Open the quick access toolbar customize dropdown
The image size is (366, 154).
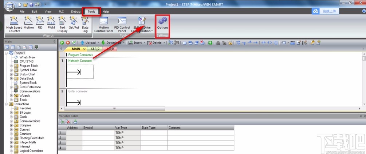point(44,4)
